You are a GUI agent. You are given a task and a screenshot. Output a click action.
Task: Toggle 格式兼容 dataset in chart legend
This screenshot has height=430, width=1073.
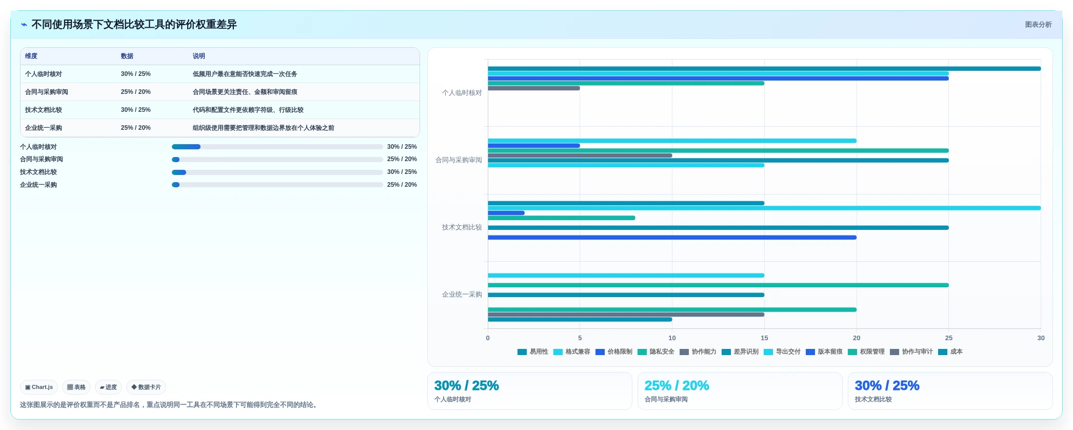tap(572, 352)
